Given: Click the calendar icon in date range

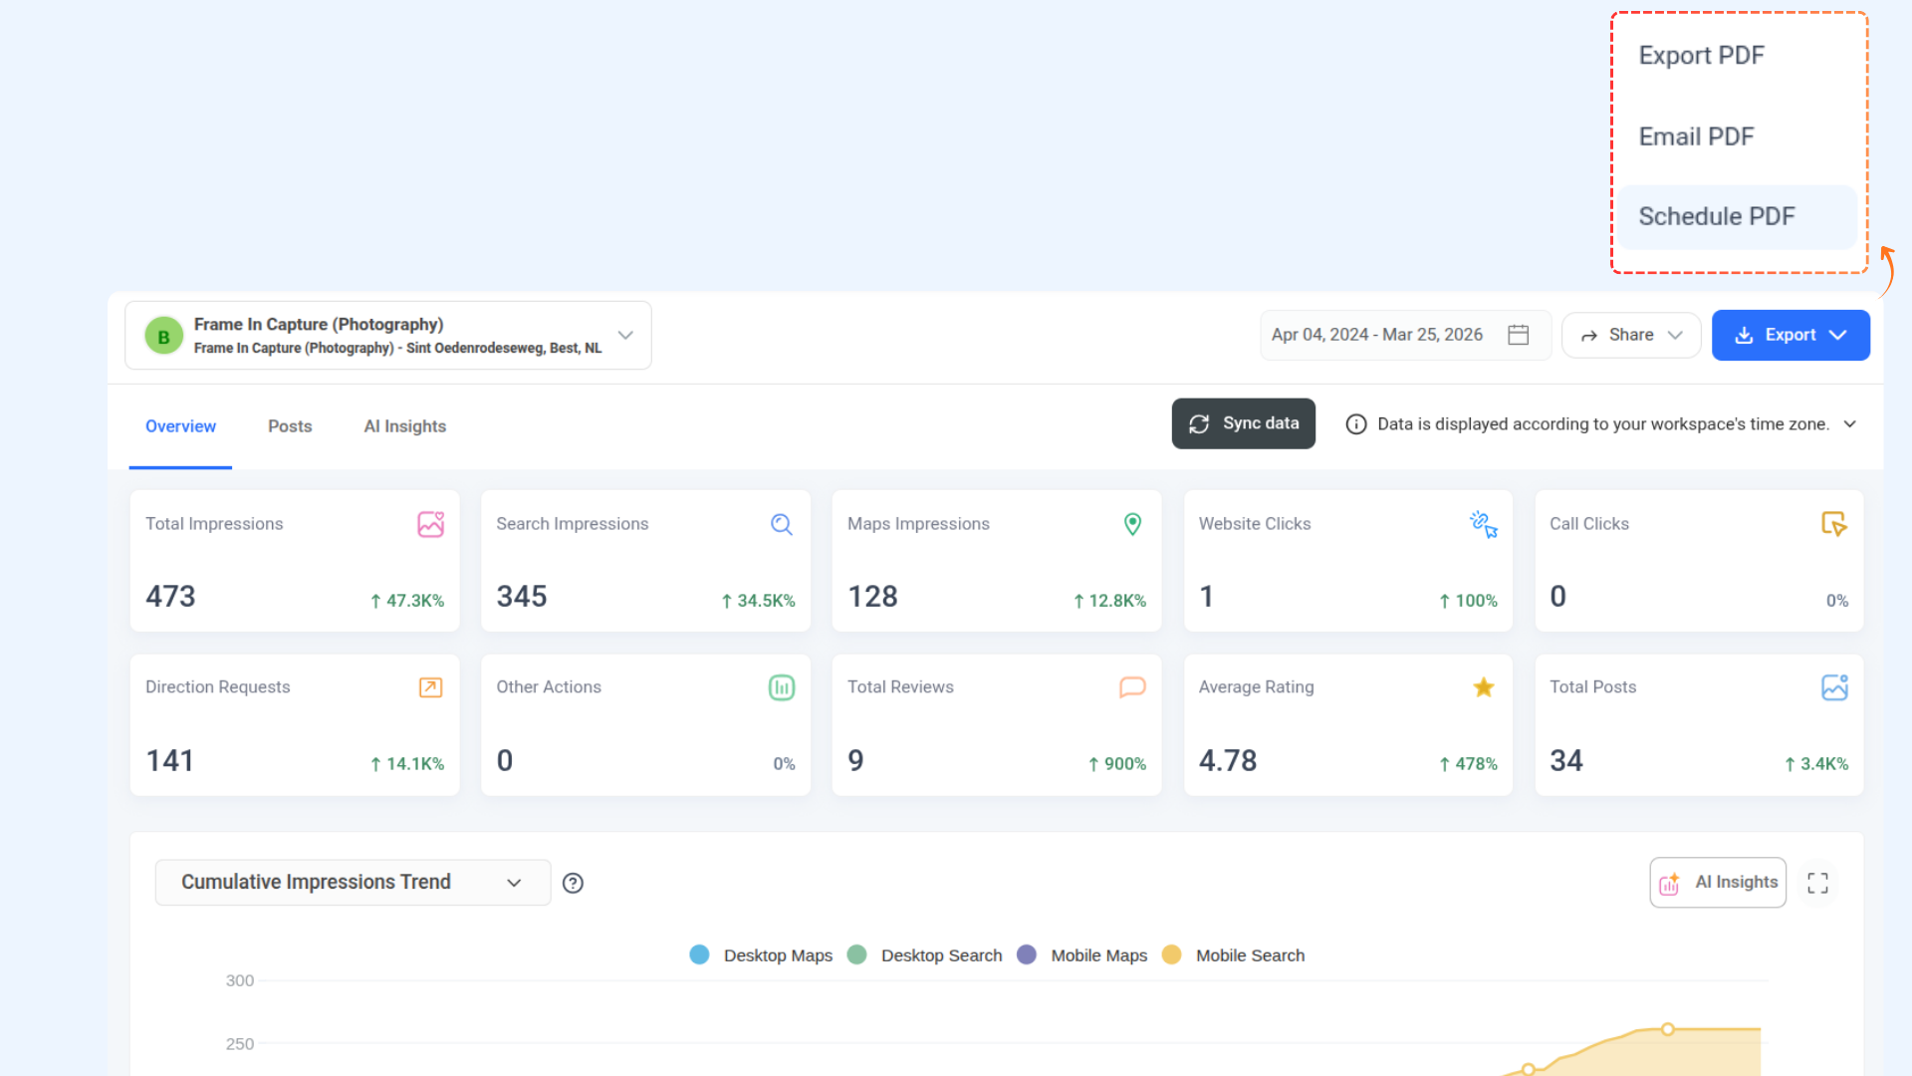Looking at the screenshot, I should point(1518,335).
